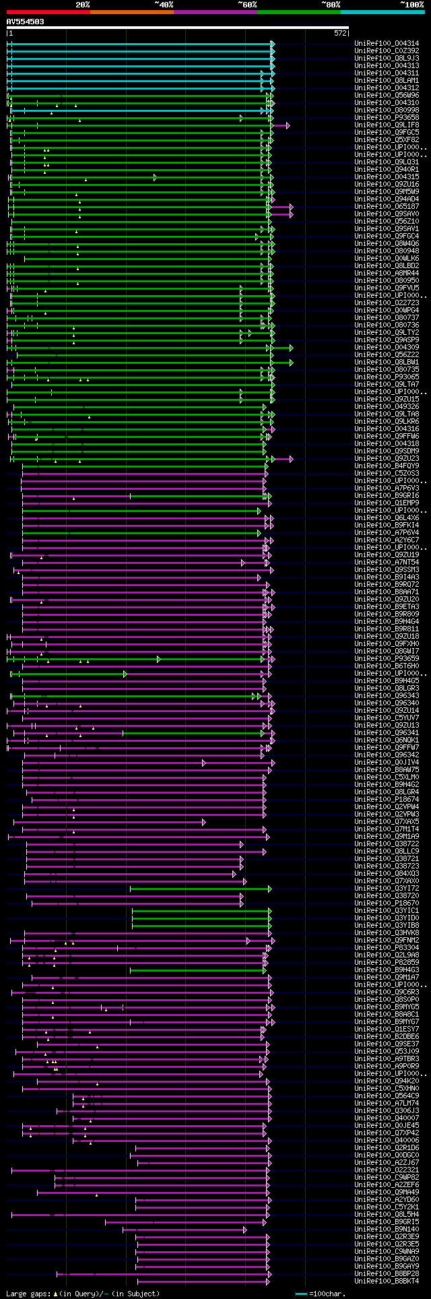Select hit UniRef100_Q9SDM9
This screenshot has width=431, height=1299.
pyautogui.click(x=387, y=451)
